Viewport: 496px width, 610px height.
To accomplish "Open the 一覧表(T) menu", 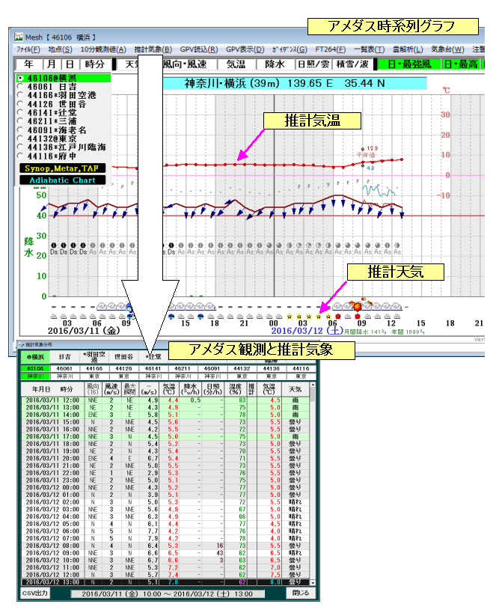I will pyautogui.click(x=369, y=49).
